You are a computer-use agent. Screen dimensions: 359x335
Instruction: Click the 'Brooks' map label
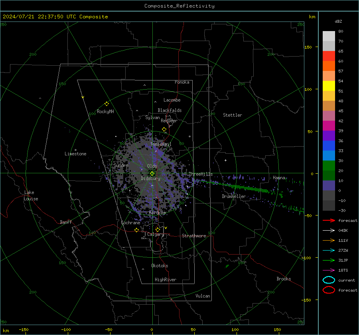pos(284,279)
